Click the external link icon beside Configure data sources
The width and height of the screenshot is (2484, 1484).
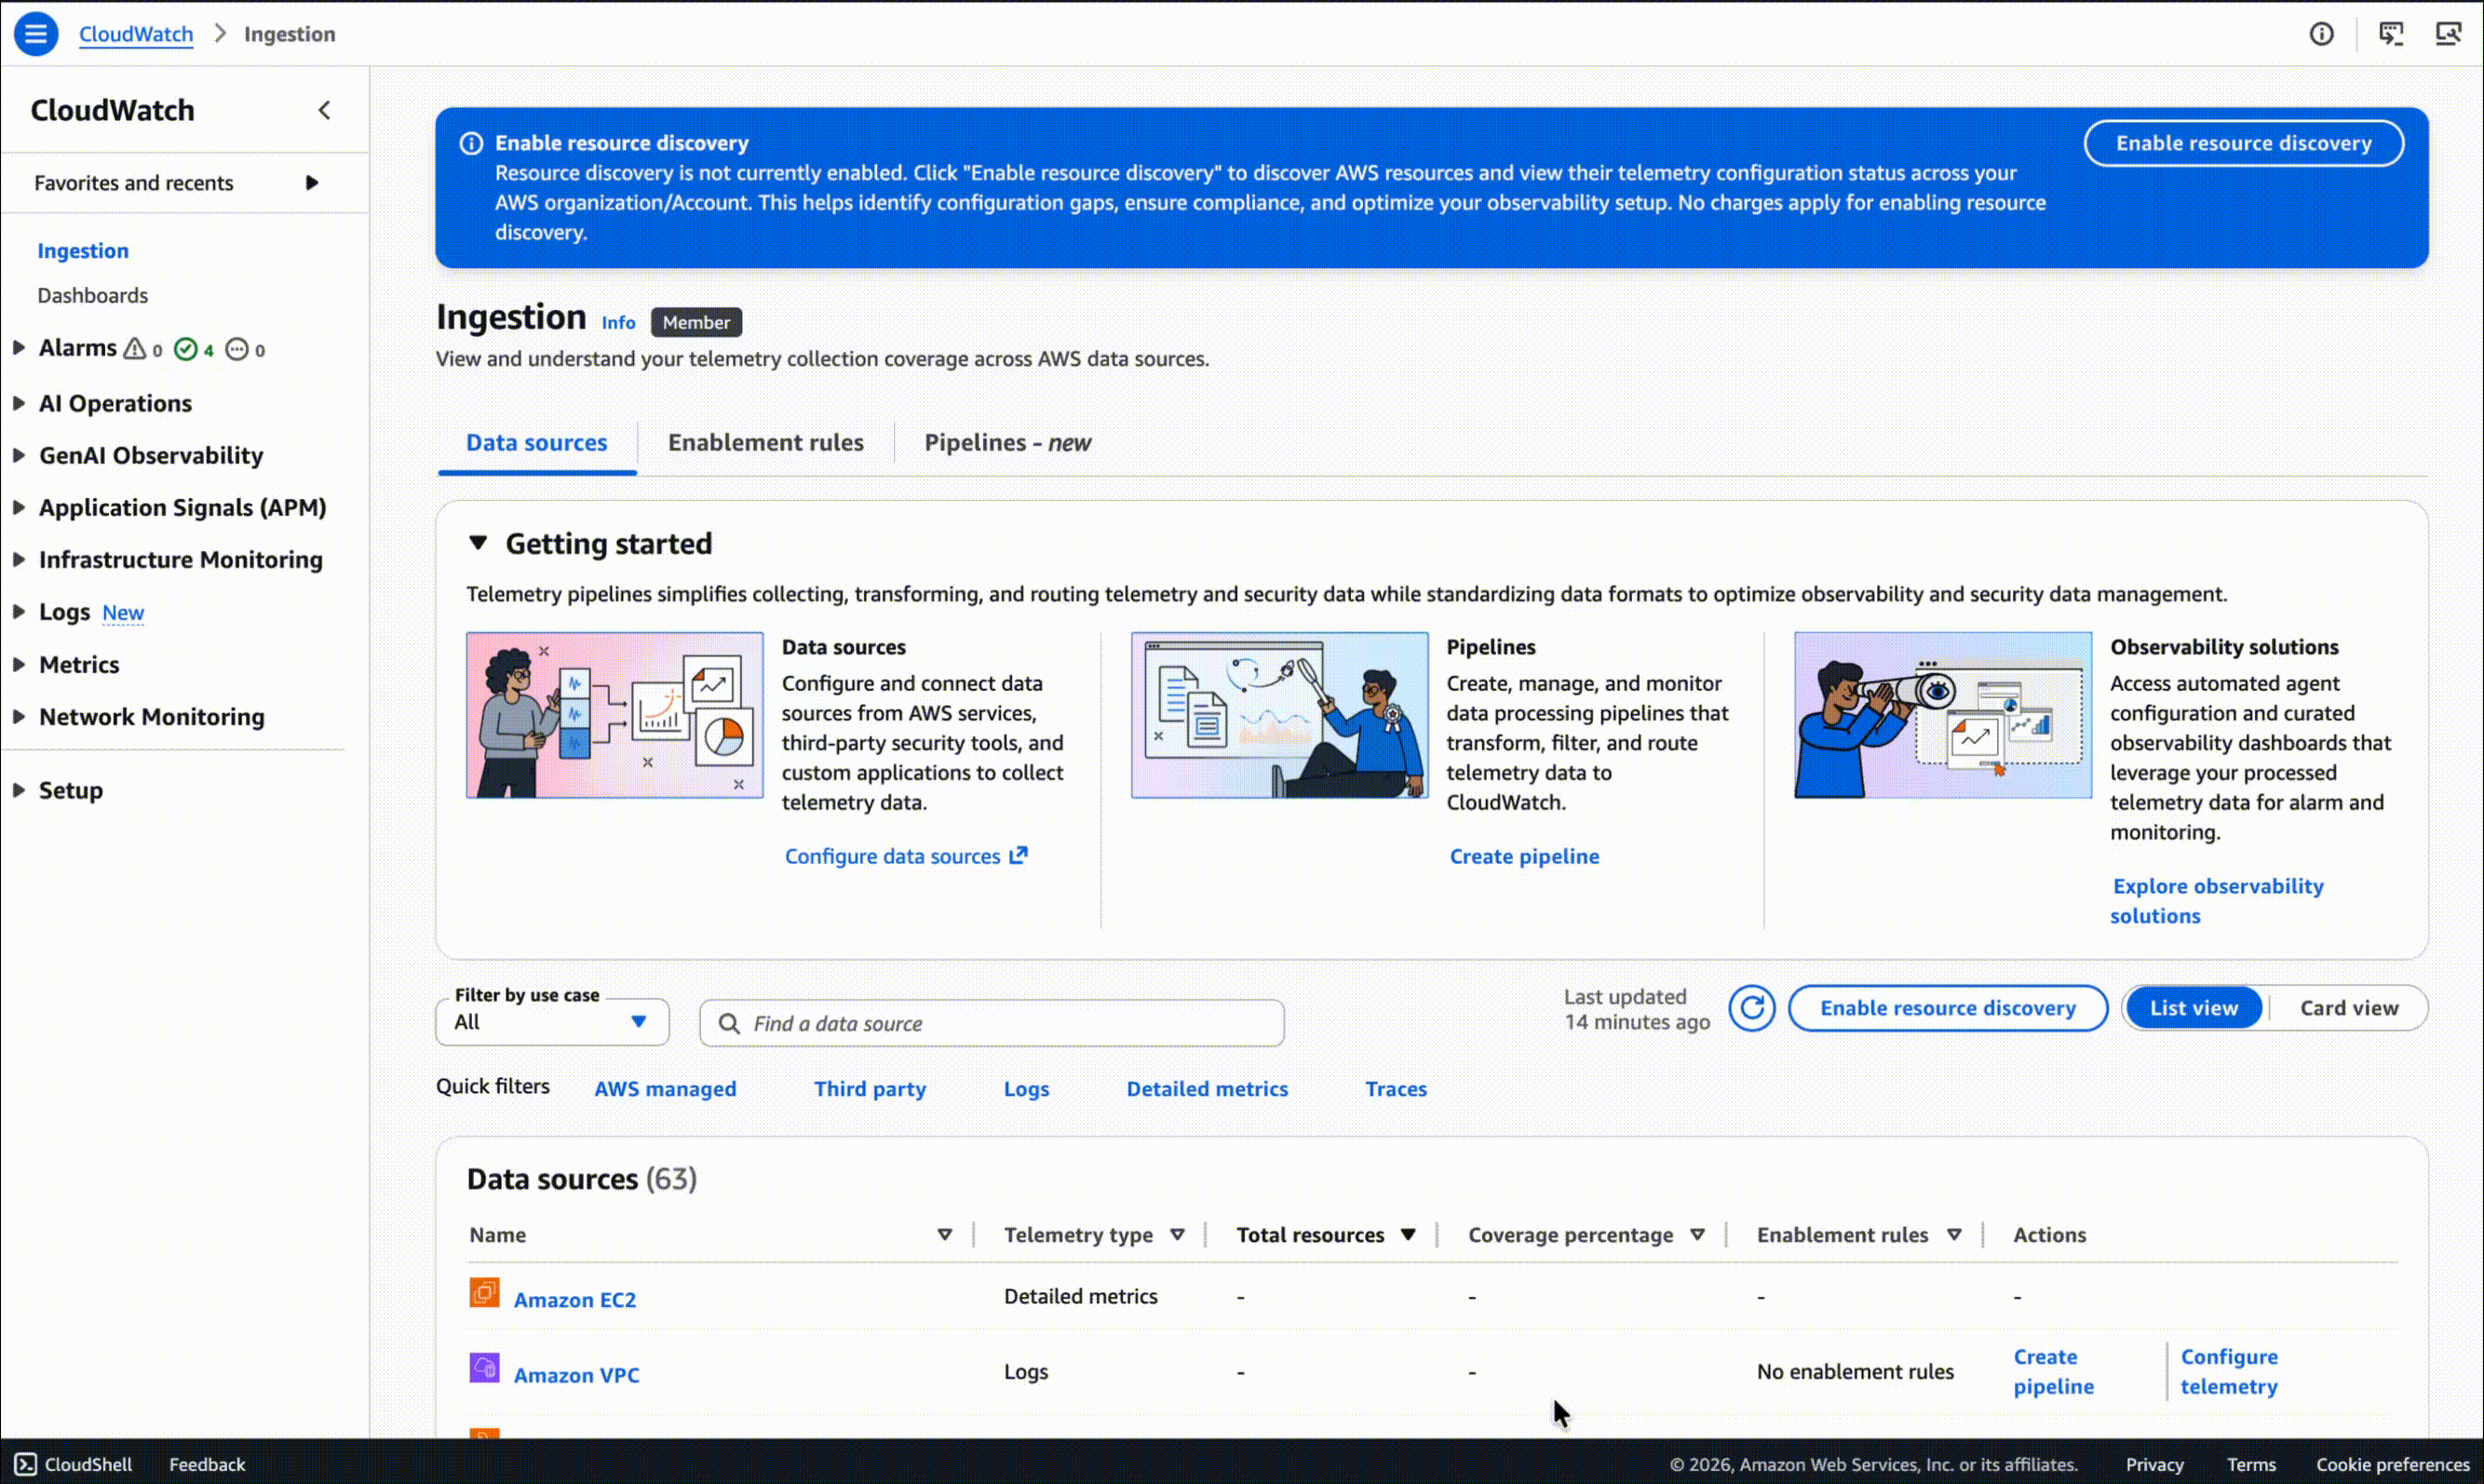[x=1018, y=855]
